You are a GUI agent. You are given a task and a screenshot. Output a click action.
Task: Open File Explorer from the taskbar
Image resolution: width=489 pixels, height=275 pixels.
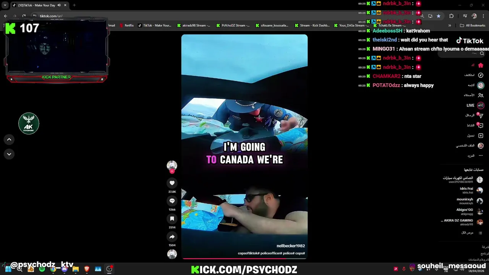point(76,269)
